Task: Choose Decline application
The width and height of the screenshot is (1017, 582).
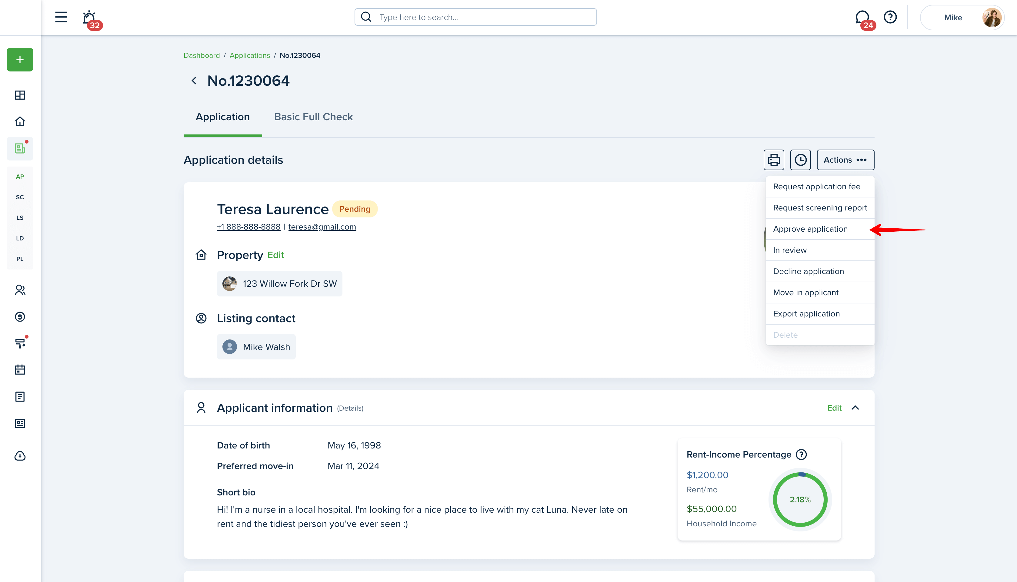Action: (820, 271)
